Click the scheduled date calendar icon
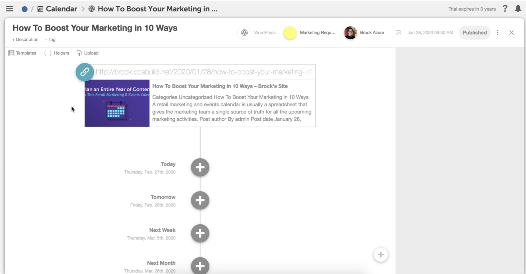The height and width of the screenshot is (274, 526). coord(398,33)
